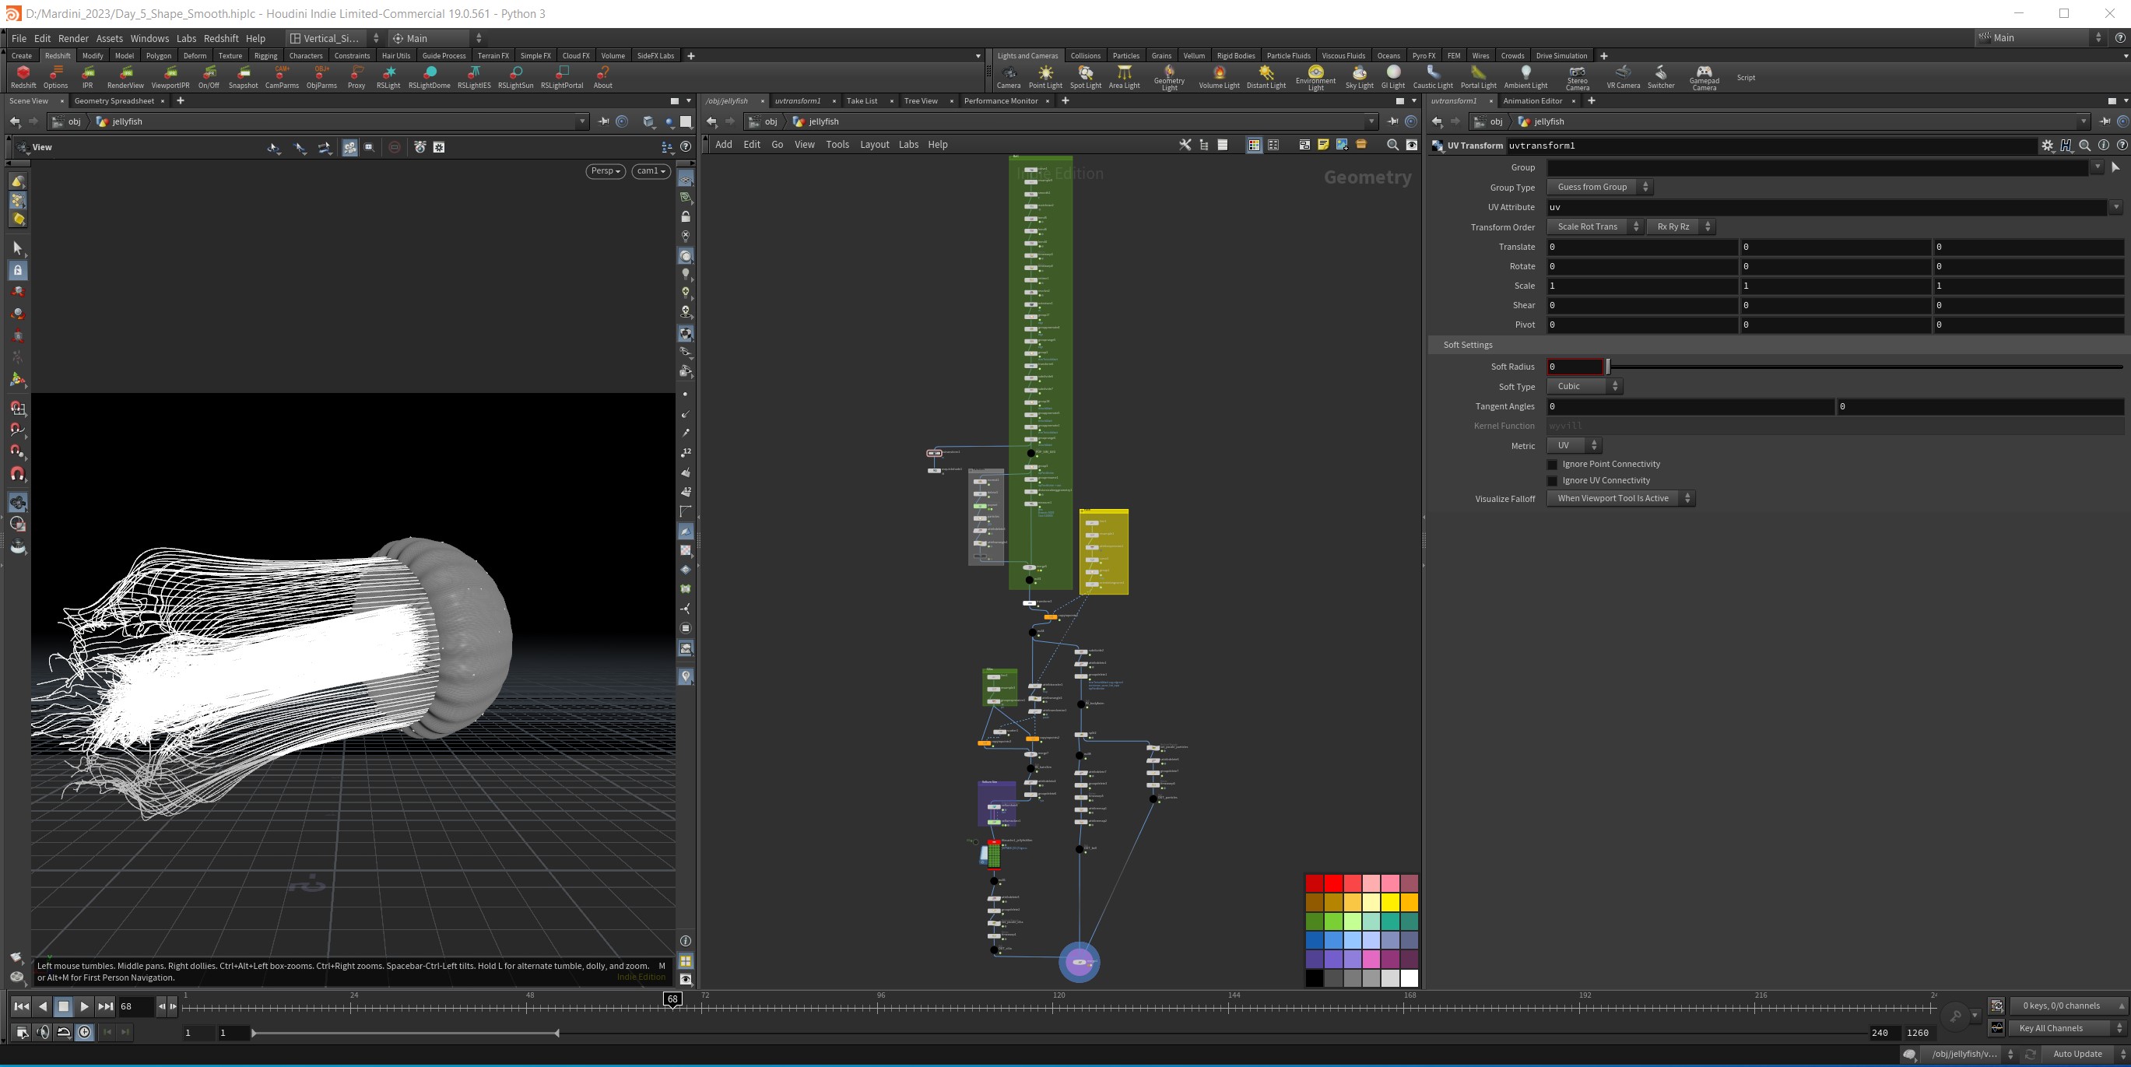Open the Redshift menu in menu bar
The width and height of the screenshot is (2131, 1067).
pyautogui.click(x=221, y=38)
